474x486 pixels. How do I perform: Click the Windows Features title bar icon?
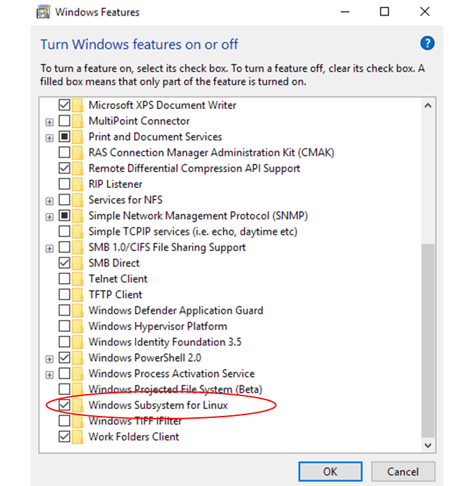pyautogui.click(x=43, y=12)
